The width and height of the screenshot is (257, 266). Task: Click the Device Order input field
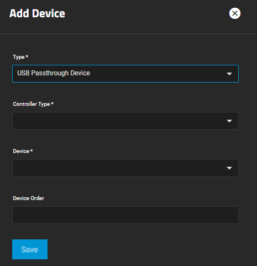[x=125, y=215]
